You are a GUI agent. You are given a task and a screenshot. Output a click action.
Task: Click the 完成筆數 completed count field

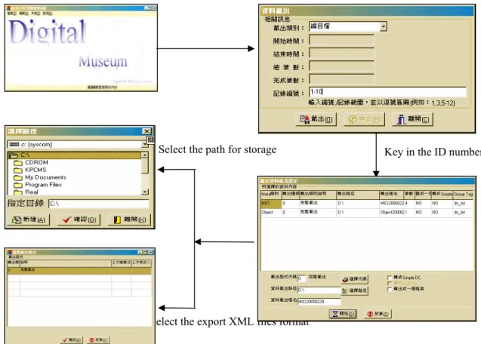point(341,79)
